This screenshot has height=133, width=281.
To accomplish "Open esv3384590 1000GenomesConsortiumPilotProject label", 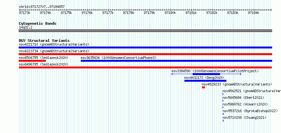I will 215,71.
